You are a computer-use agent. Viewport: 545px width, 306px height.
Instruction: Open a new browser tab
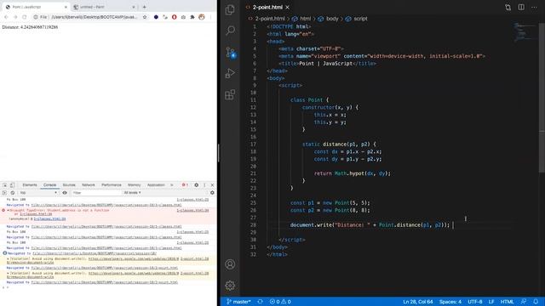(144, 7)
